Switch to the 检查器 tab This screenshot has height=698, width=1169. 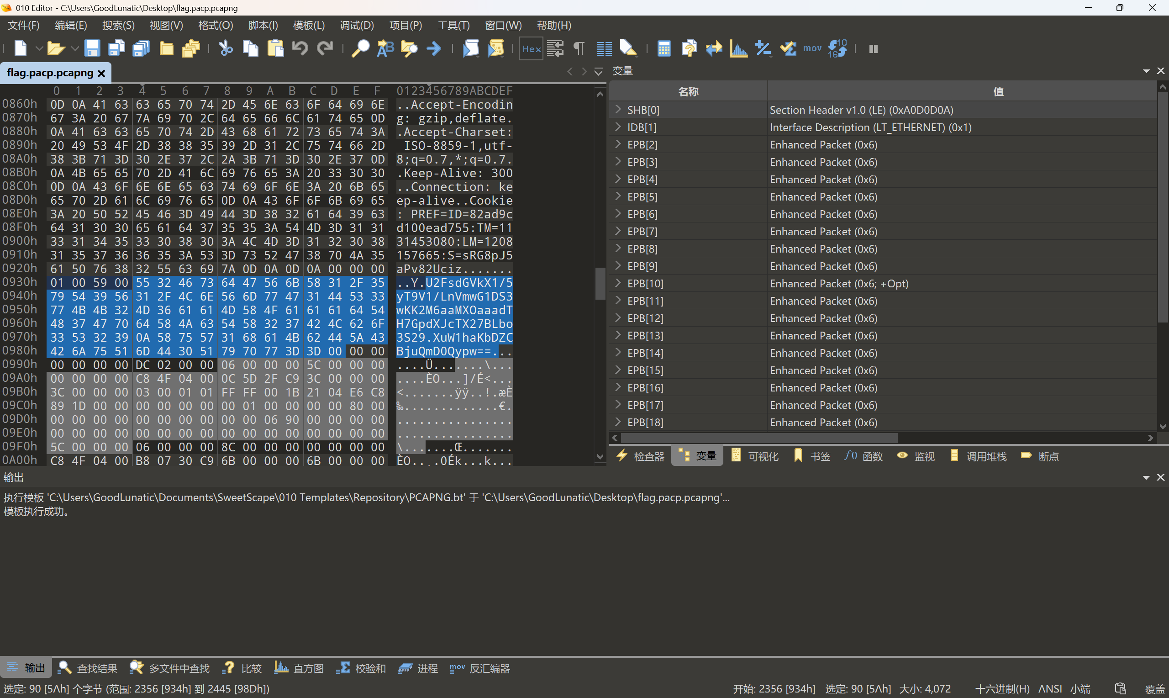(x=640, y=456)
